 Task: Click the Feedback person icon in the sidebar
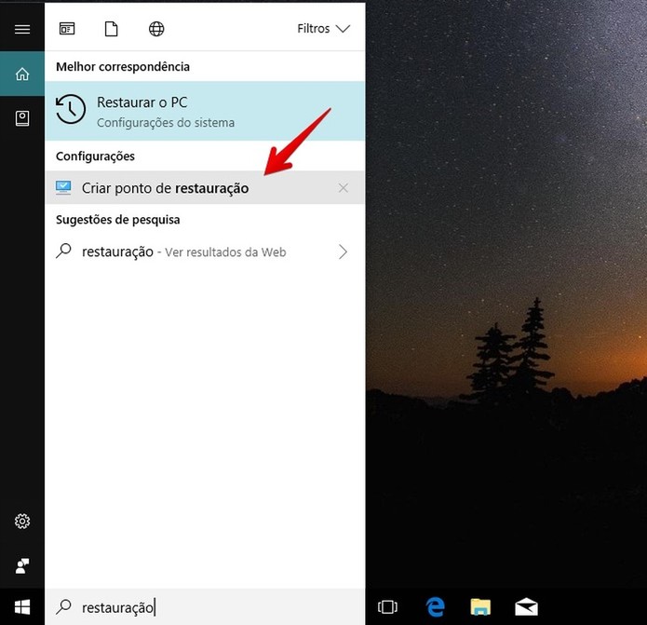(x=22, y=566)
